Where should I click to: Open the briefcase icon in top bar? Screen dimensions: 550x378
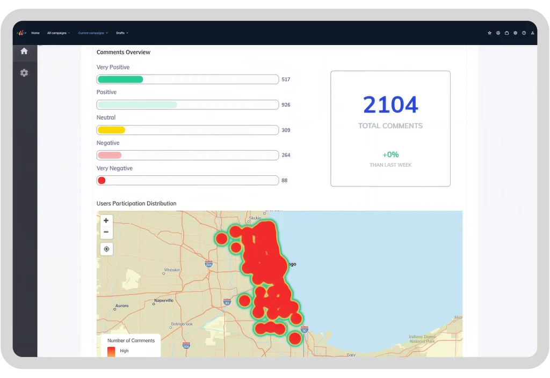click(506, 33)
